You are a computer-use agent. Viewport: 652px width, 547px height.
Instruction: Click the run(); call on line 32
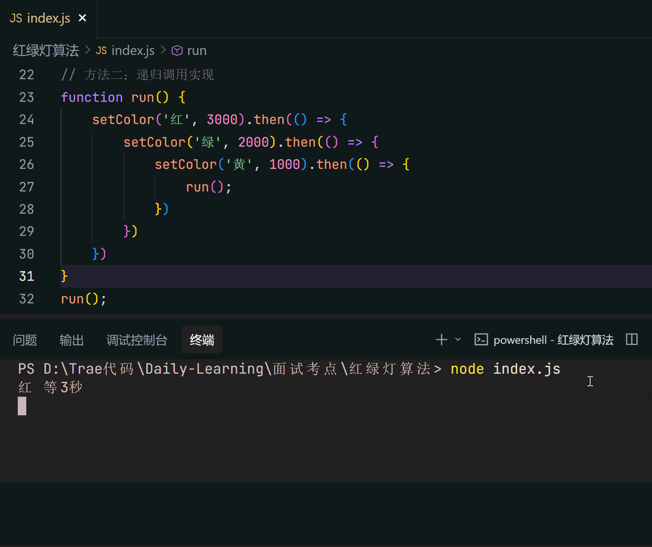(x=84, y=299)
